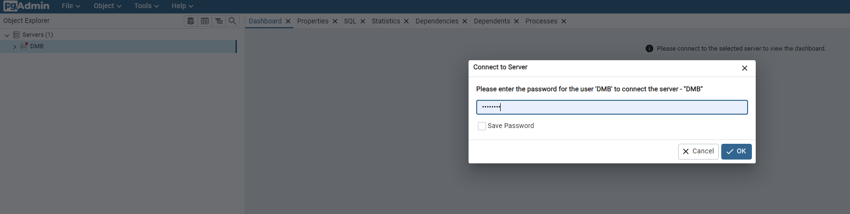
Task: Click the View Data table icon
Action: (x=205, y=21)
